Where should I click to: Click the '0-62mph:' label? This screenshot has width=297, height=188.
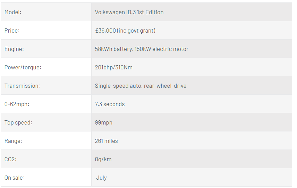tap(17, 104)
